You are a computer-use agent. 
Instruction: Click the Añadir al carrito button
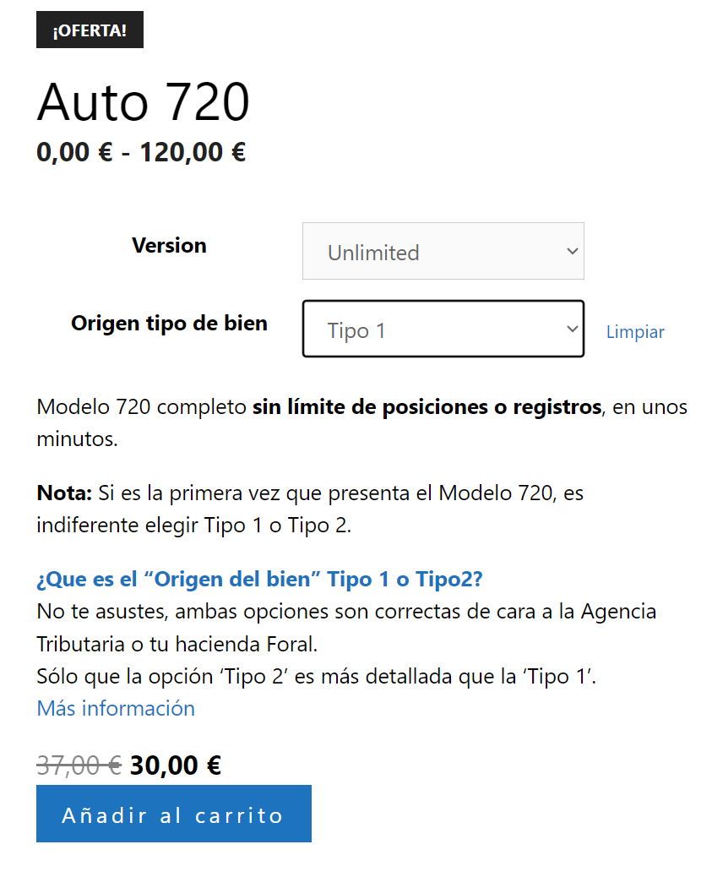173,813
